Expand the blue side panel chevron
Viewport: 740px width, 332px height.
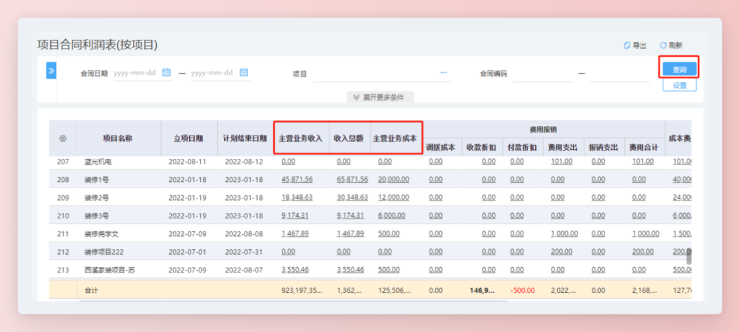coord(51,71)
